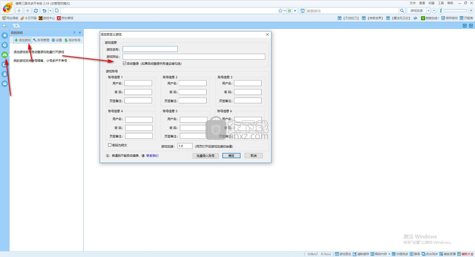Click the green page icon in address bar
This screenshot has height=257, width=475.
click(289, 11)
